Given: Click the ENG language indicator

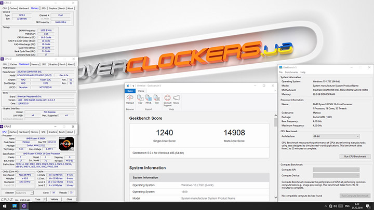Looking at the screenshot, I should [x=347, y=206].
